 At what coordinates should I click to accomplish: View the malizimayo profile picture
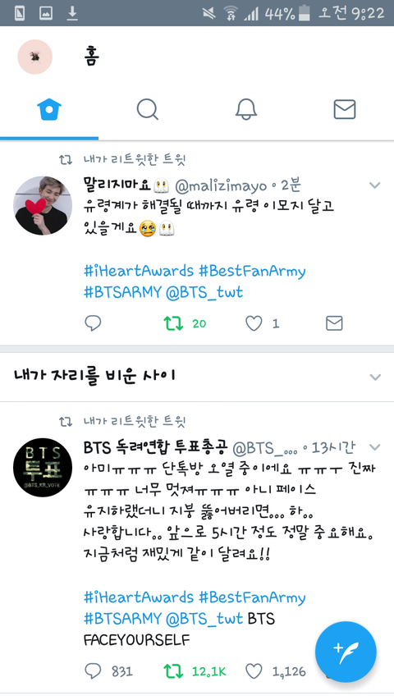(43, 205)
